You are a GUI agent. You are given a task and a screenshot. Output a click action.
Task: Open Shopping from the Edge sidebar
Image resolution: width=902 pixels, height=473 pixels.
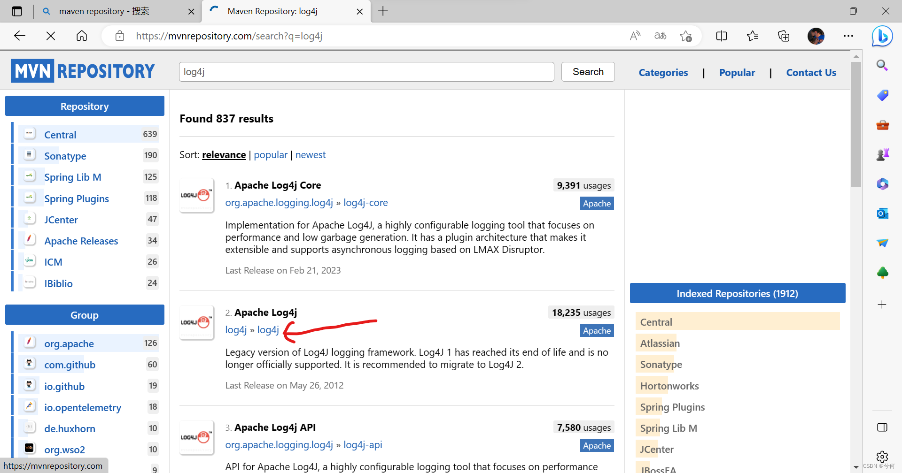[882, 95]
